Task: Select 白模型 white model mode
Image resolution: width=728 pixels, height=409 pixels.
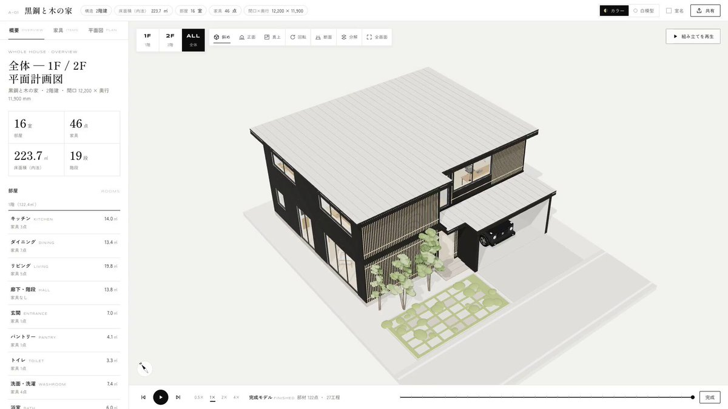Action: click(x=644, y=10)
